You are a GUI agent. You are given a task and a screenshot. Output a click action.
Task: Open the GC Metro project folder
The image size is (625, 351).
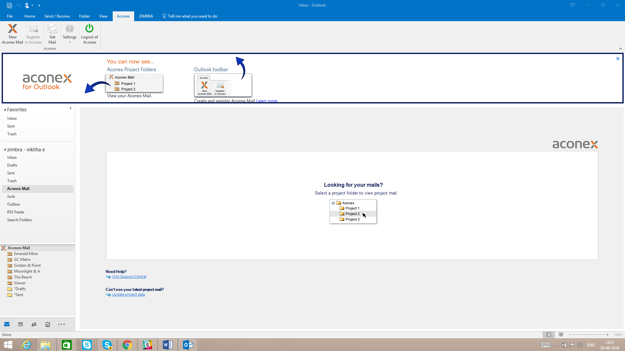coord(22,260)
